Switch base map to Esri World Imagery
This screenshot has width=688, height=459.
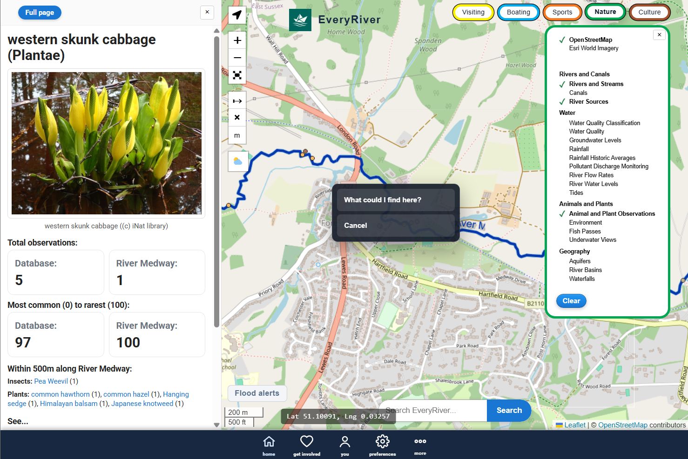point(594,48)
